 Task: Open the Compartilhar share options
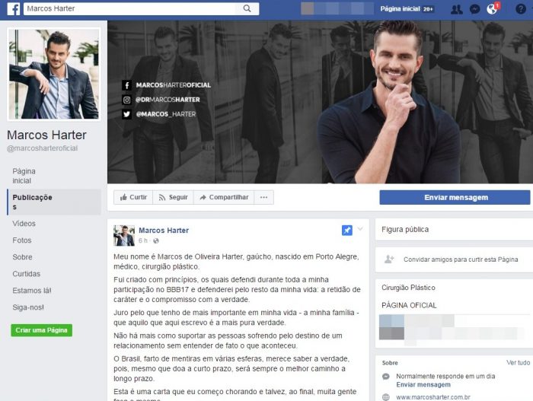pos(223,197)
